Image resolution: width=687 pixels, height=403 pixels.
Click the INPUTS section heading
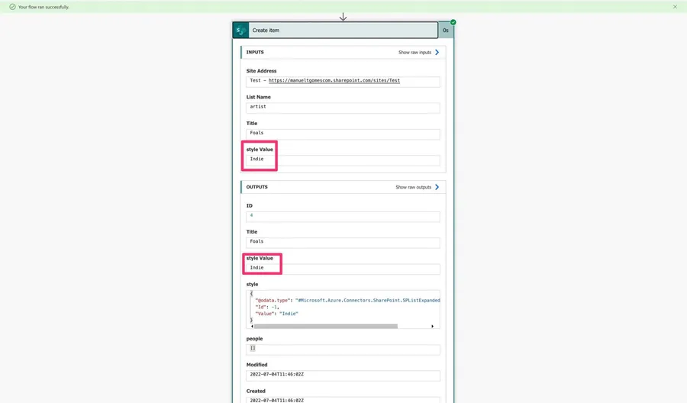point(255,53)
